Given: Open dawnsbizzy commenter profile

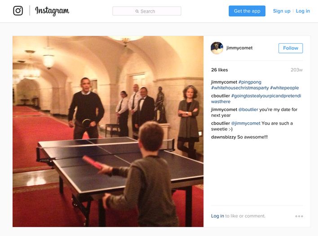Looking at the screenshot, I should click(x=224, y=137).
